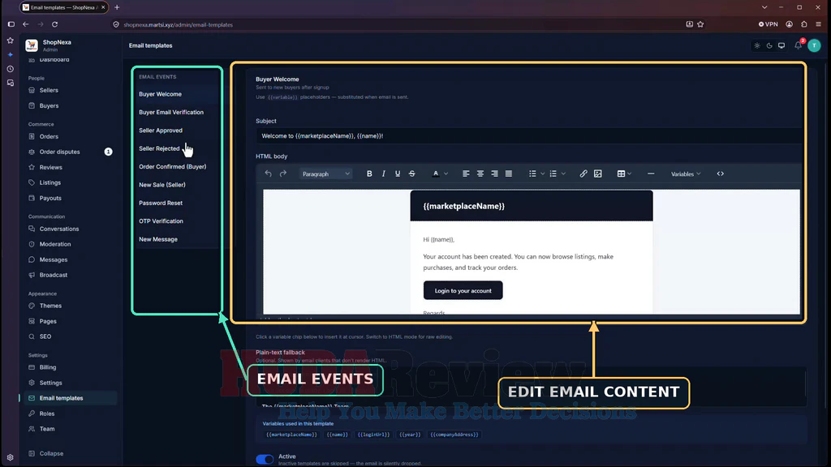Insert a horizontal rule line
This screenshot has width=831, height=467.
coord(651,174)
